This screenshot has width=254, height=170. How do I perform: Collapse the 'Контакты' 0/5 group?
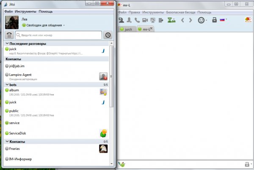7,141
